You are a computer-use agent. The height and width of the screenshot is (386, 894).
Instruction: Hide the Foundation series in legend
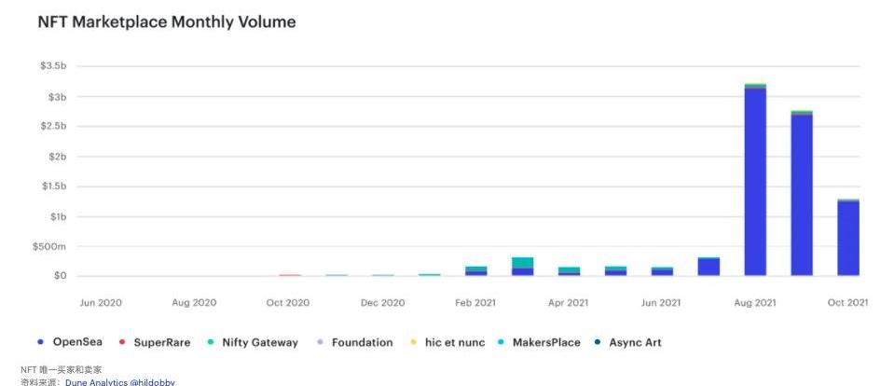(361, 342)
